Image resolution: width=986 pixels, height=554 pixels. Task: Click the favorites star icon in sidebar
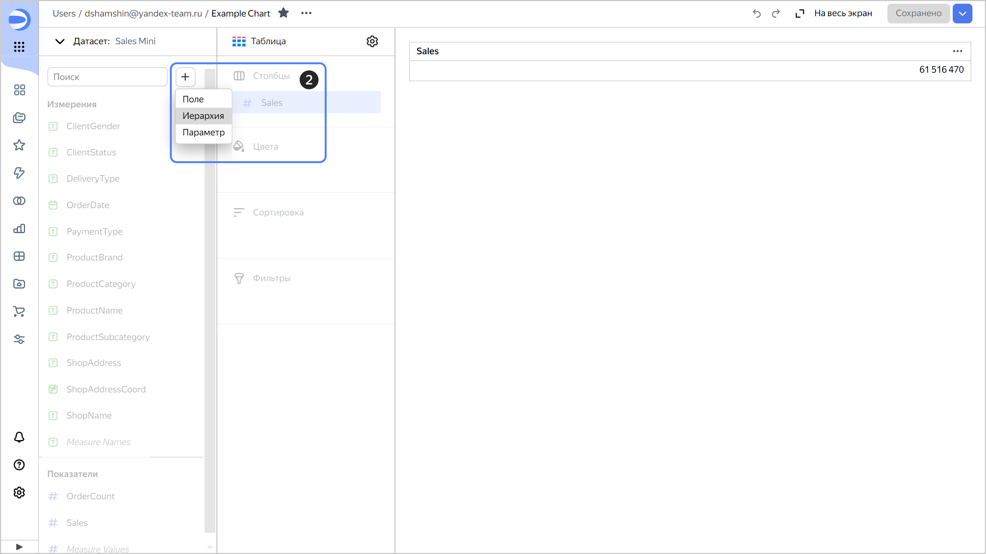pos(19,145)
